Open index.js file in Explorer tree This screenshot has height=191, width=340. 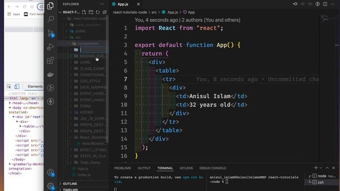pos(84,175)
